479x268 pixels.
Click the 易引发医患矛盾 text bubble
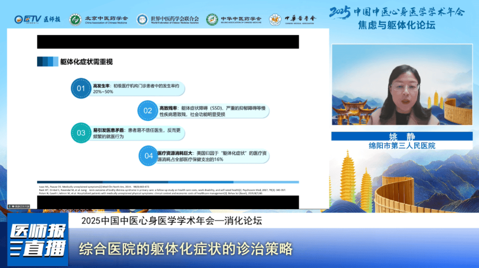(x=138, y=133)
